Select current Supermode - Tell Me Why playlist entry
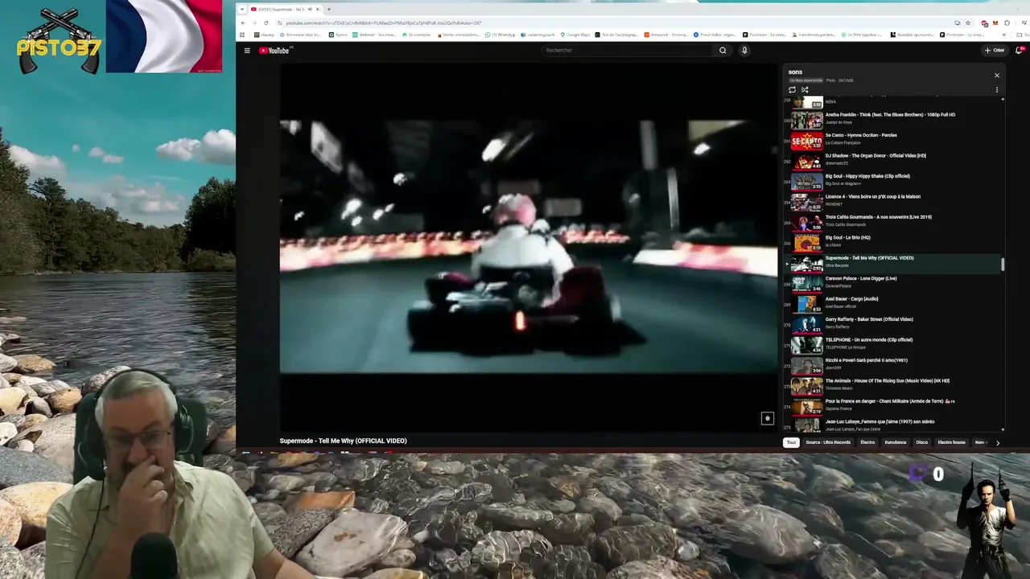 pyautogui.click(x=893, y=262)
